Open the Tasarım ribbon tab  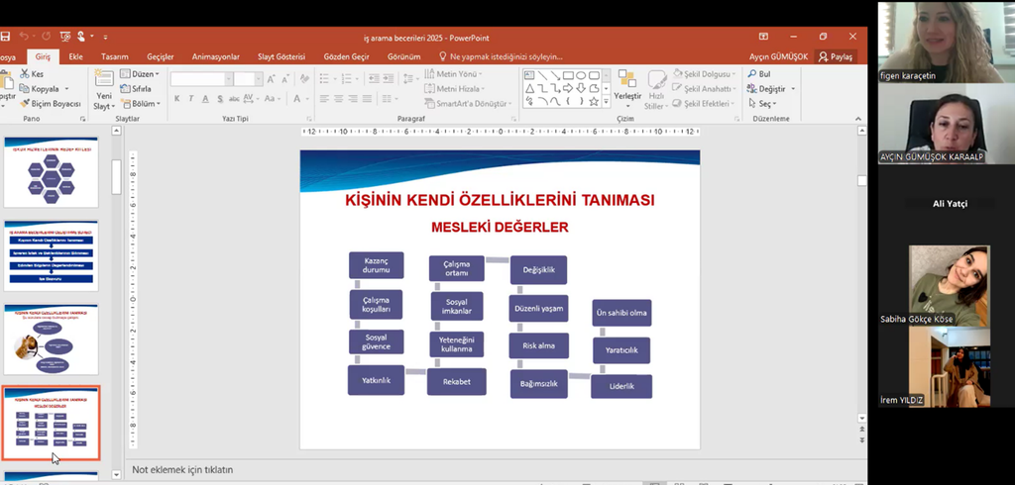coord(115,56)
